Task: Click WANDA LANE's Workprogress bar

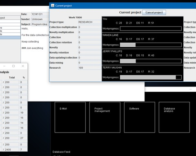Action: click(x=151, y=45)
